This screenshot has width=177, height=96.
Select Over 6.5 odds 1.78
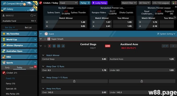pos(75,70)
